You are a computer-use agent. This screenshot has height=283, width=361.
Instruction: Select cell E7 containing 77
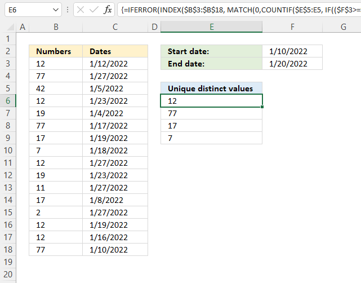211,113
